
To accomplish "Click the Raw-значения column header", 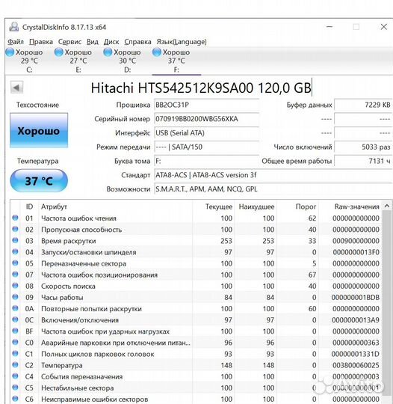I will [x=350, y=206].
